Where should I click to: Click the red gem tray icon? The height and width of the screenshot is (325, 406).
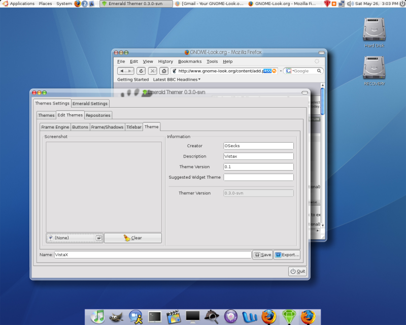coord(327,4)
